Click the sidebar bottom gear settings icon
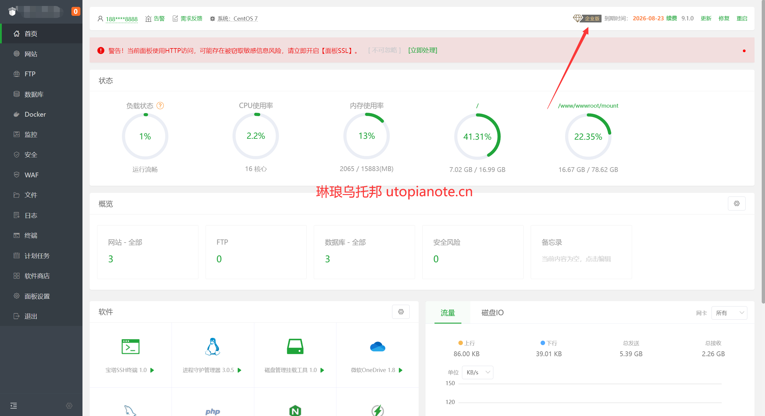 [69, 406]
